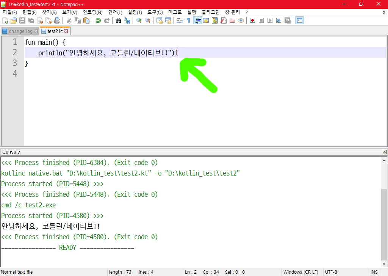Toggle word wrap toolbar icon

pos(180,20)
